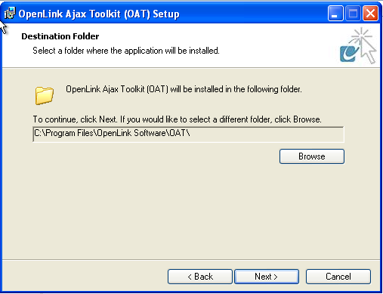
Task: Minimize the OAT Setup window
Action: pos(335,14)
